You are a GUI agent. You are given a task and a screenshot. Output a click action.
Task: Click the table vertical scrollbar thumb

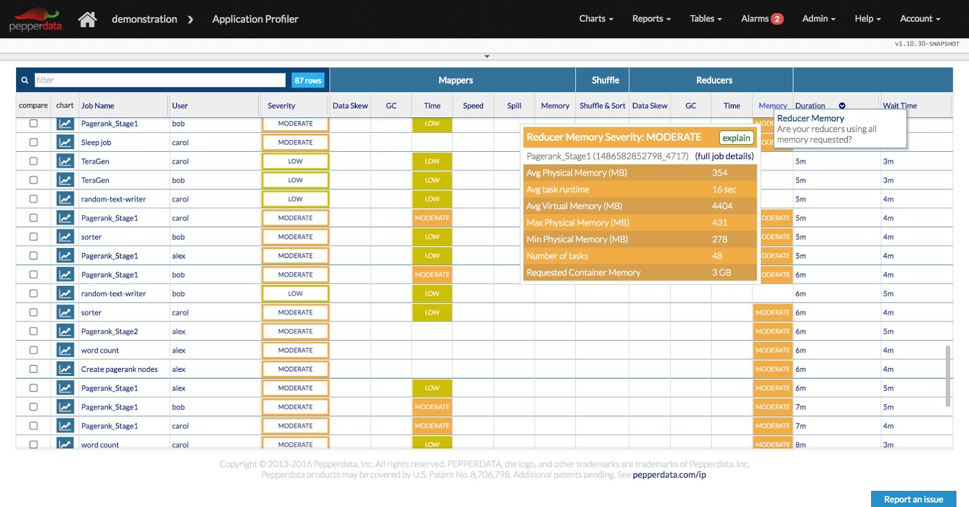pos(948,376)
